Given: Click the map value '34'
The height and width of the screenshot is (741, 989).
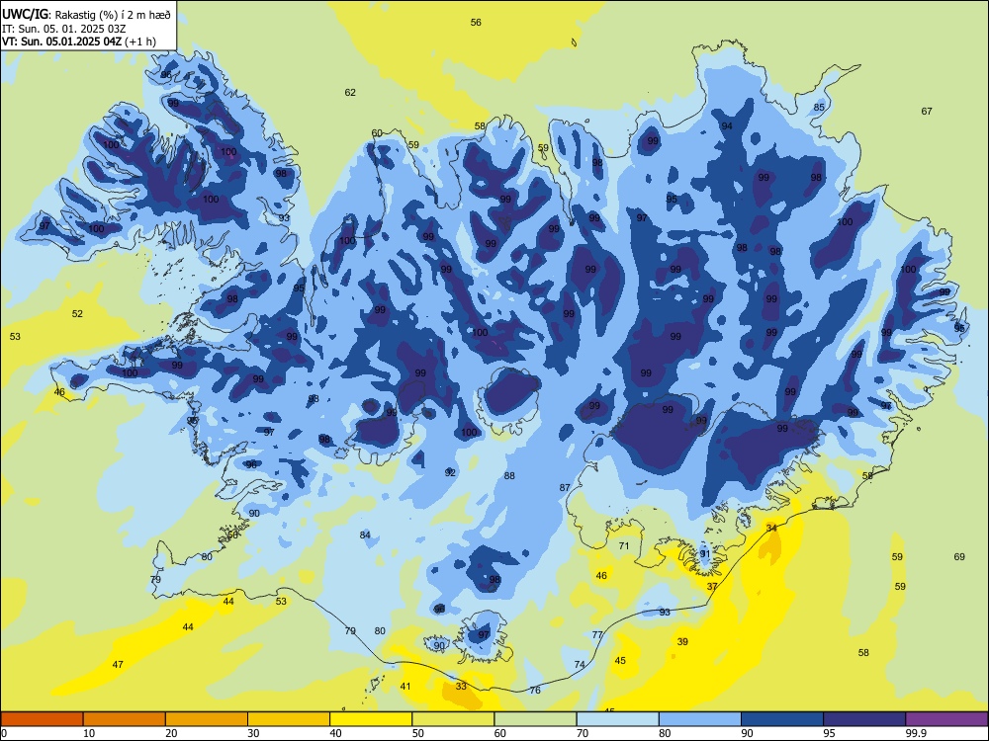Looking at the screenshot, I should 771,528.
